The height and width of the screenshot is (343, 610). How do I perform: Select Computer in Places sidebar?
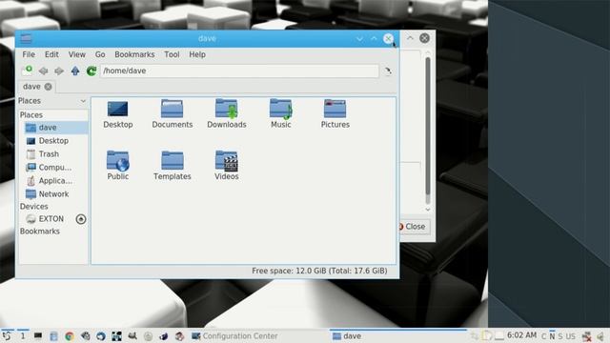53,168
